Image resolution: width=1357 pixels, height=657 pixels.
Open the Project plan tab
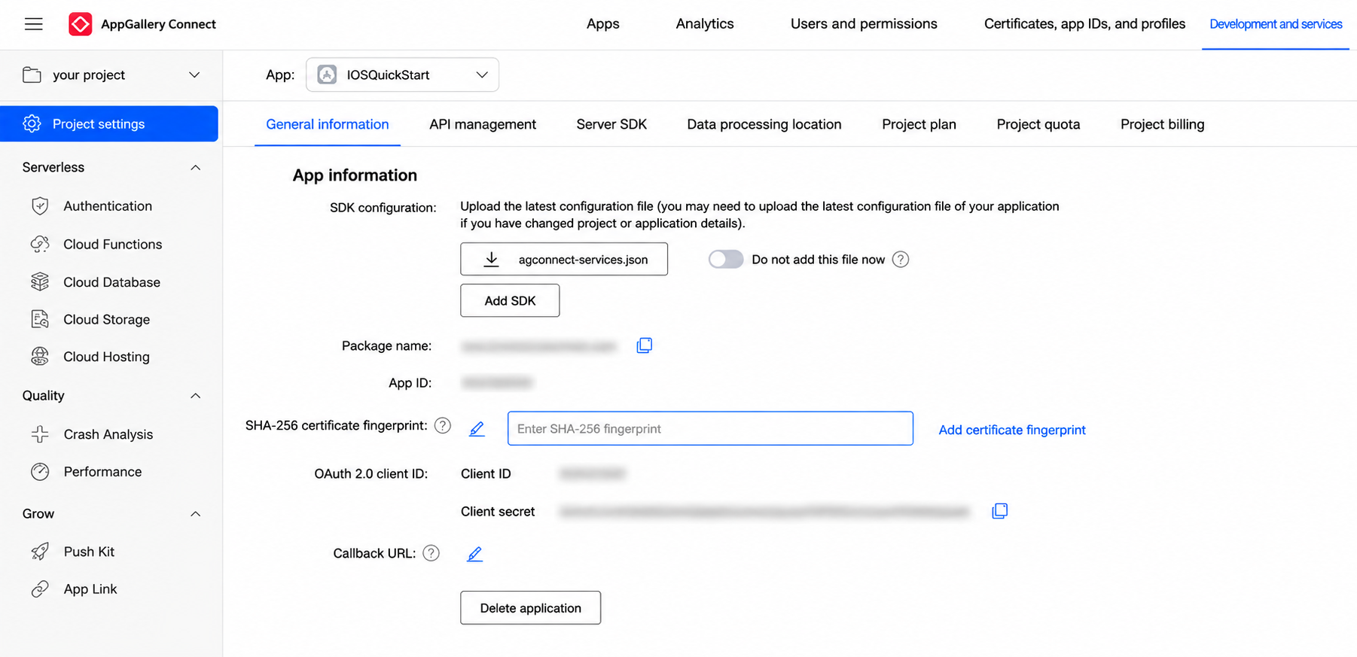pos(919,124)
